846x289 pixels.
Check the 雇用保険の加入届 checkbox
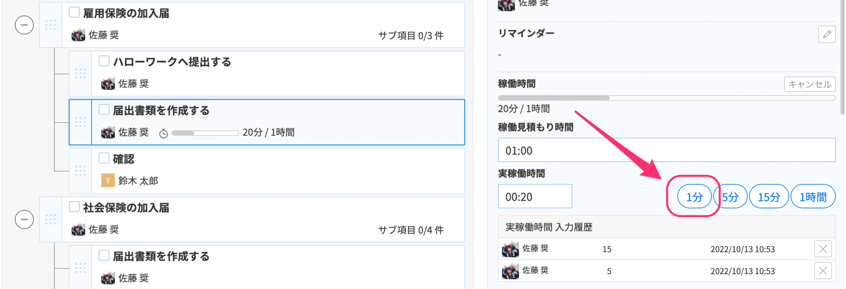(74, 12)
